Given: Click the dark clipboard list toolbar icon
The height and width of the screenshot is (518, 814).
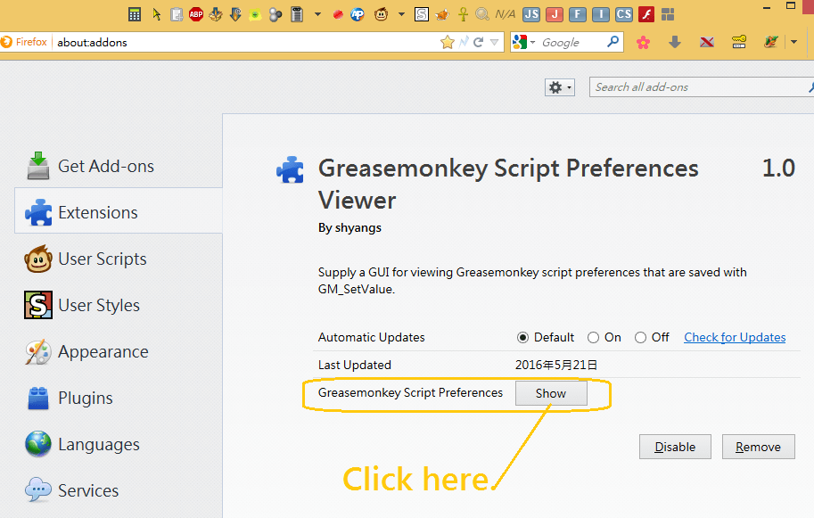Looking at the screenshot, I should (x=297, y=14).
